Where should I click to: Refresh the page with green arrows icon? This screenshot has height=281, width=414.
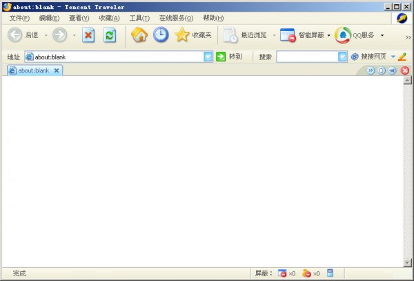click(110, 35)
